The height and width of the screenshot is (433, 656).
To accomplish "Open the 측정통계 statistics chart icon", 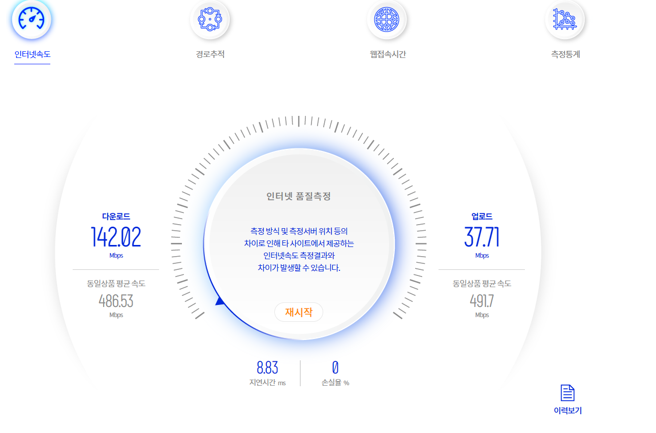I will [x=565, y=19].
